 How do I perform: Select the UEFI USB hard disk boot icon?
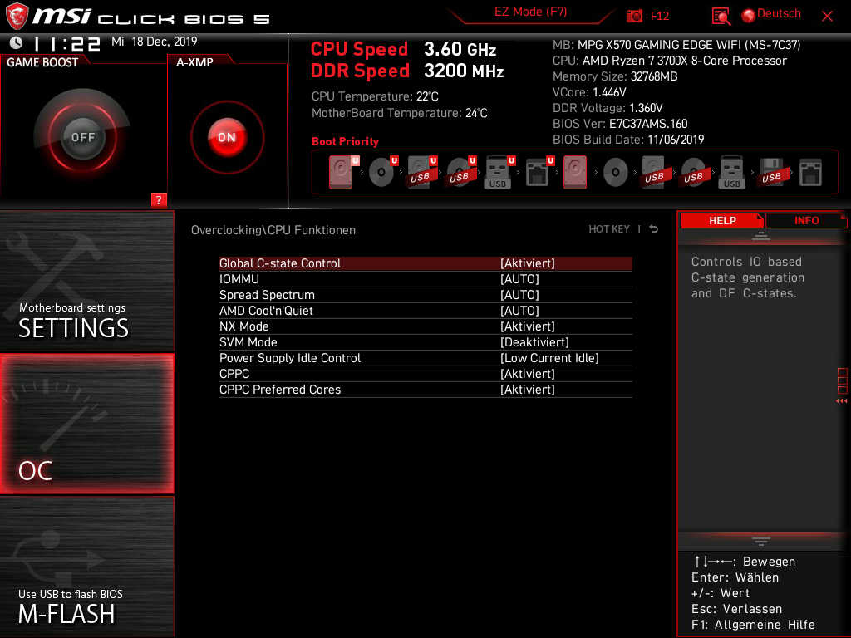click(422, 172)
